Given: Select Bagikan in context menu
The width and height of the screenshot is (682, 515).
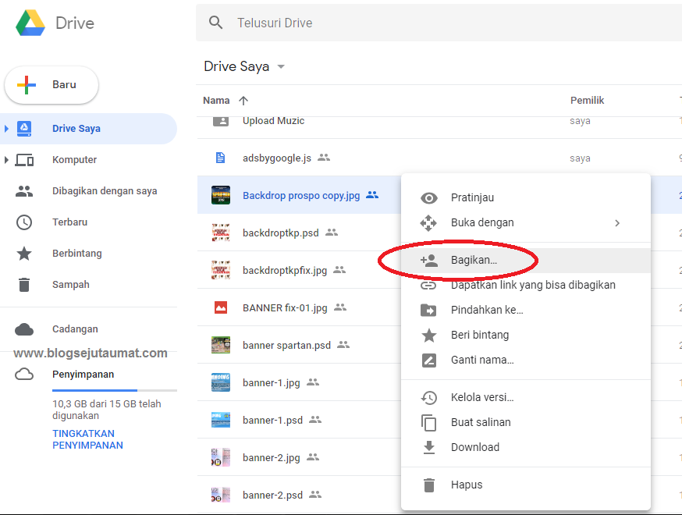Looking at the screenshot, I should pyautogui.click(x=473, y=260).
